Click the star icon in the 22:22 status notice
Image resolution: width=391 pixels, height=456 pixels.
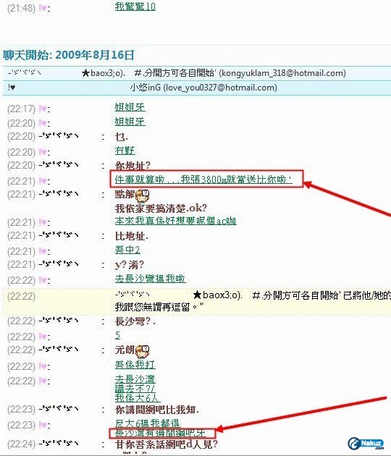pyautogui.click(x=197, y=295)
